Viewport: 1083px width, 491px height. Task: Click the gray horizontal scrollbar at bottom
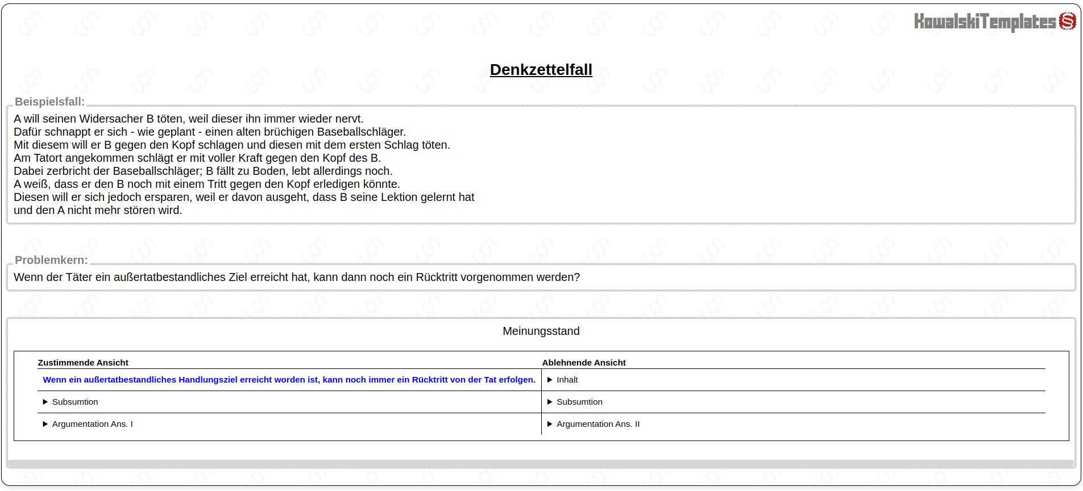pos(541,464)
